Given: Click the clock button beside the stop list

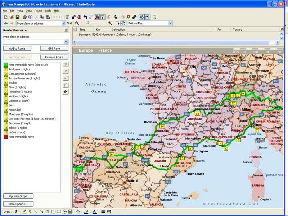Looking at the screenshot, I should click(66, 64).
